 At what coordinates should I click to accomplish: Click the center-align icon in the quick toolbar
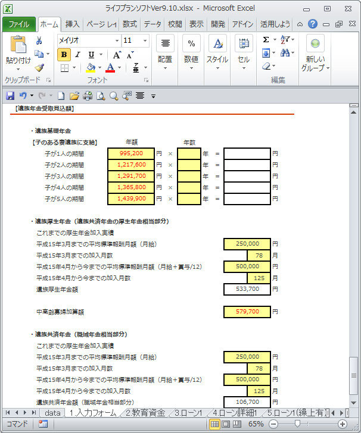[140, 96]
